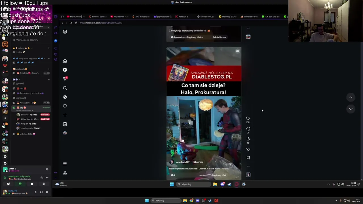The height and width of the screenshot is (204, 363).
Task: Open Messenger in the Opera sidebar
Action: click(x=56, y=41)
